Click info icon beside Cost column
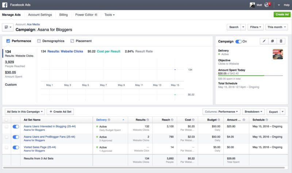This screenshot has width=292, height=173. (x=193, y=120)
